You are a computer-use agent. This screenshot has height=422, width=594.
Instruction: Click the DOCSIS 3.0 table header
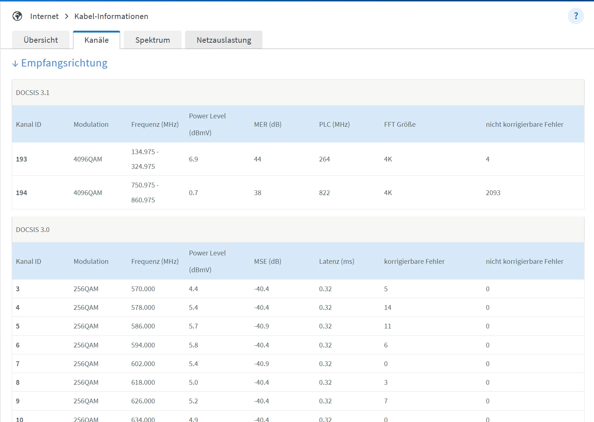point(32,230)
